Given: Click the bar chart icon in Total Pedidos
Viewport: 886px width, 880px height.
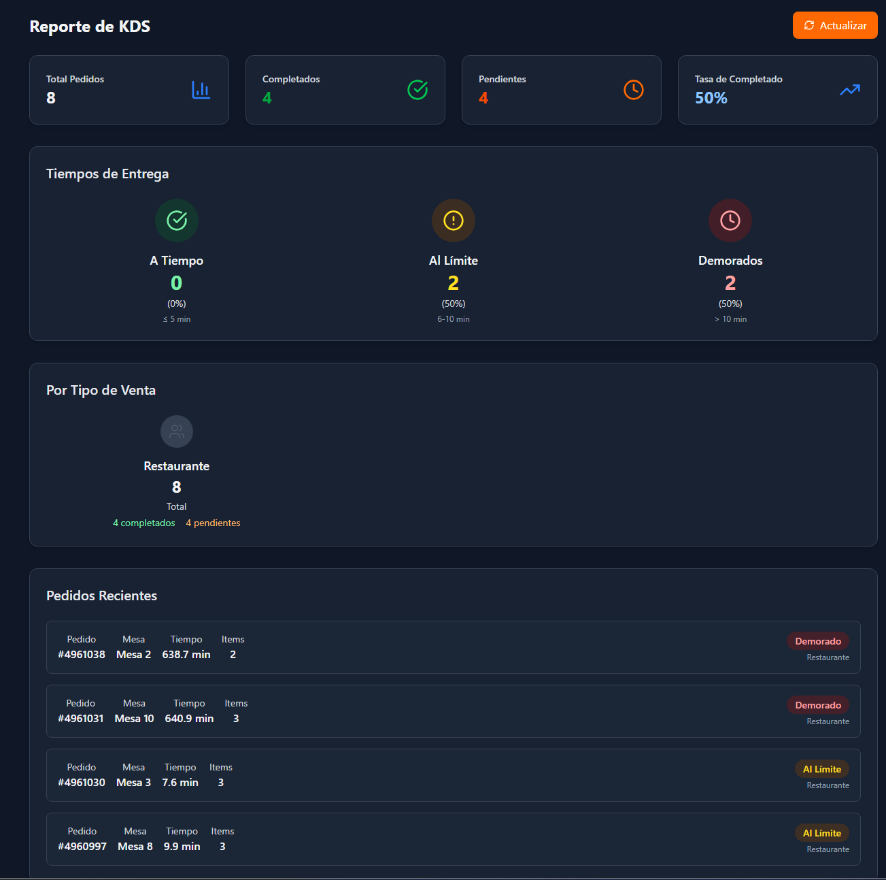Looking at the screenshot, I should (x=201, y=90).
